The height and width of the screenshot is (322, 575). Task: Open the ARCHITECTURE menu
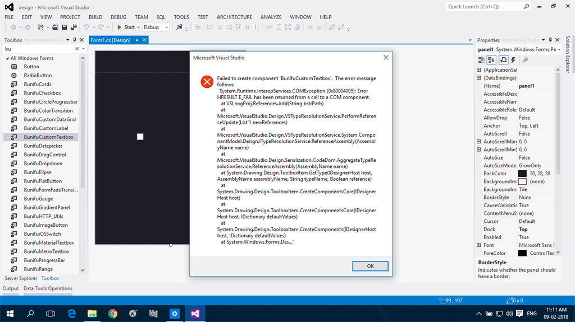click(234, 17)
